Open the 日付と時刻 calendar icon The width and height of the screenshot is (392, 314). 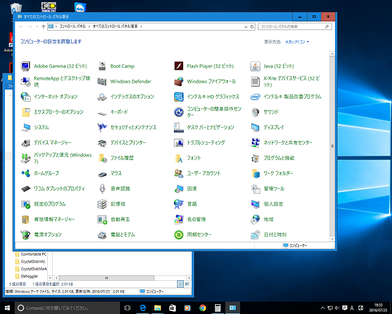[x=255, y=235]
